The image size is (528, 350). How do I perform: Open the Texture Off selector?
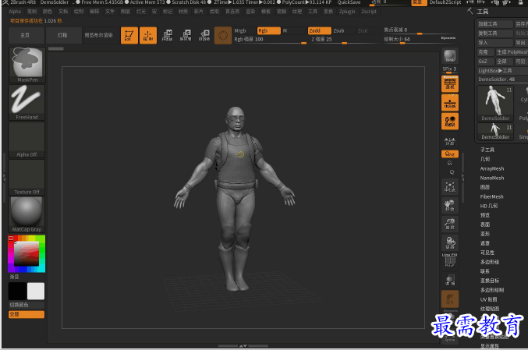(27, 177)
